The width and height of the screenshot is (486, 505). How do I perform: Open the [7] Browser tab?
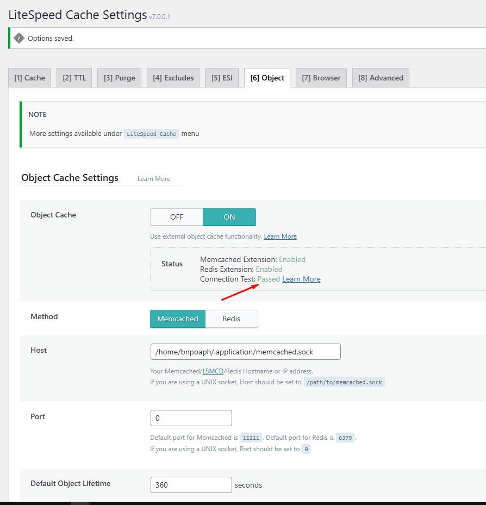[x=321, y=78]
